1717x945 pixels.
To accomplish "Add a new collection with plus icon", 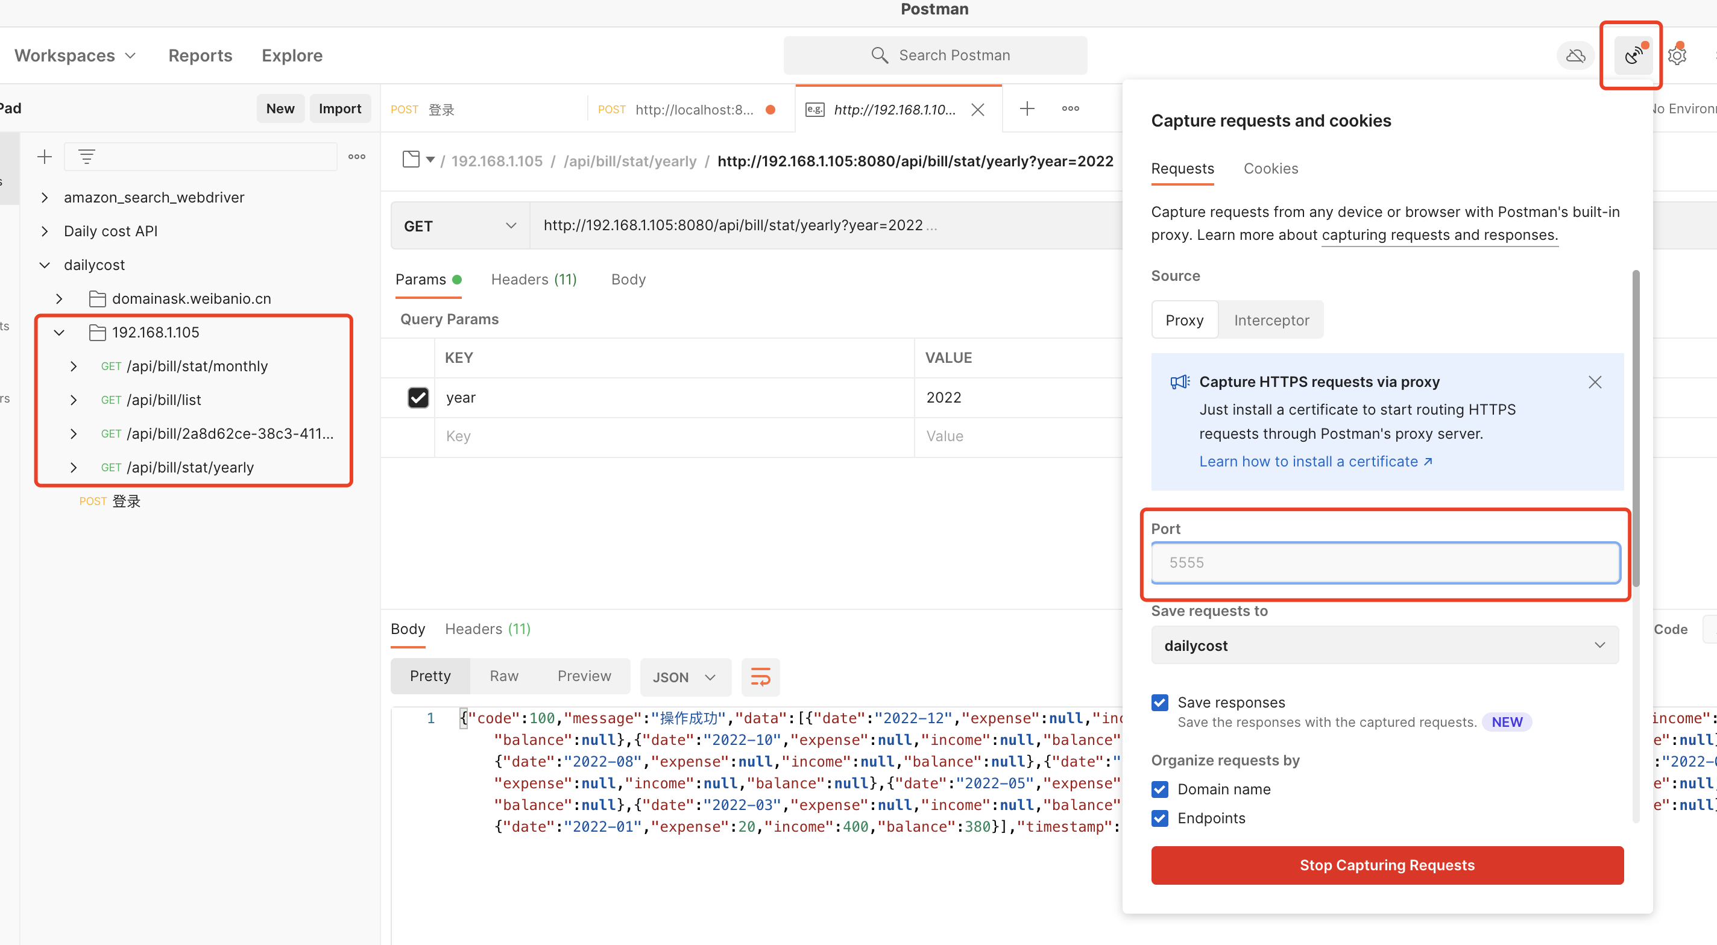I will click(x=45, y=157).
